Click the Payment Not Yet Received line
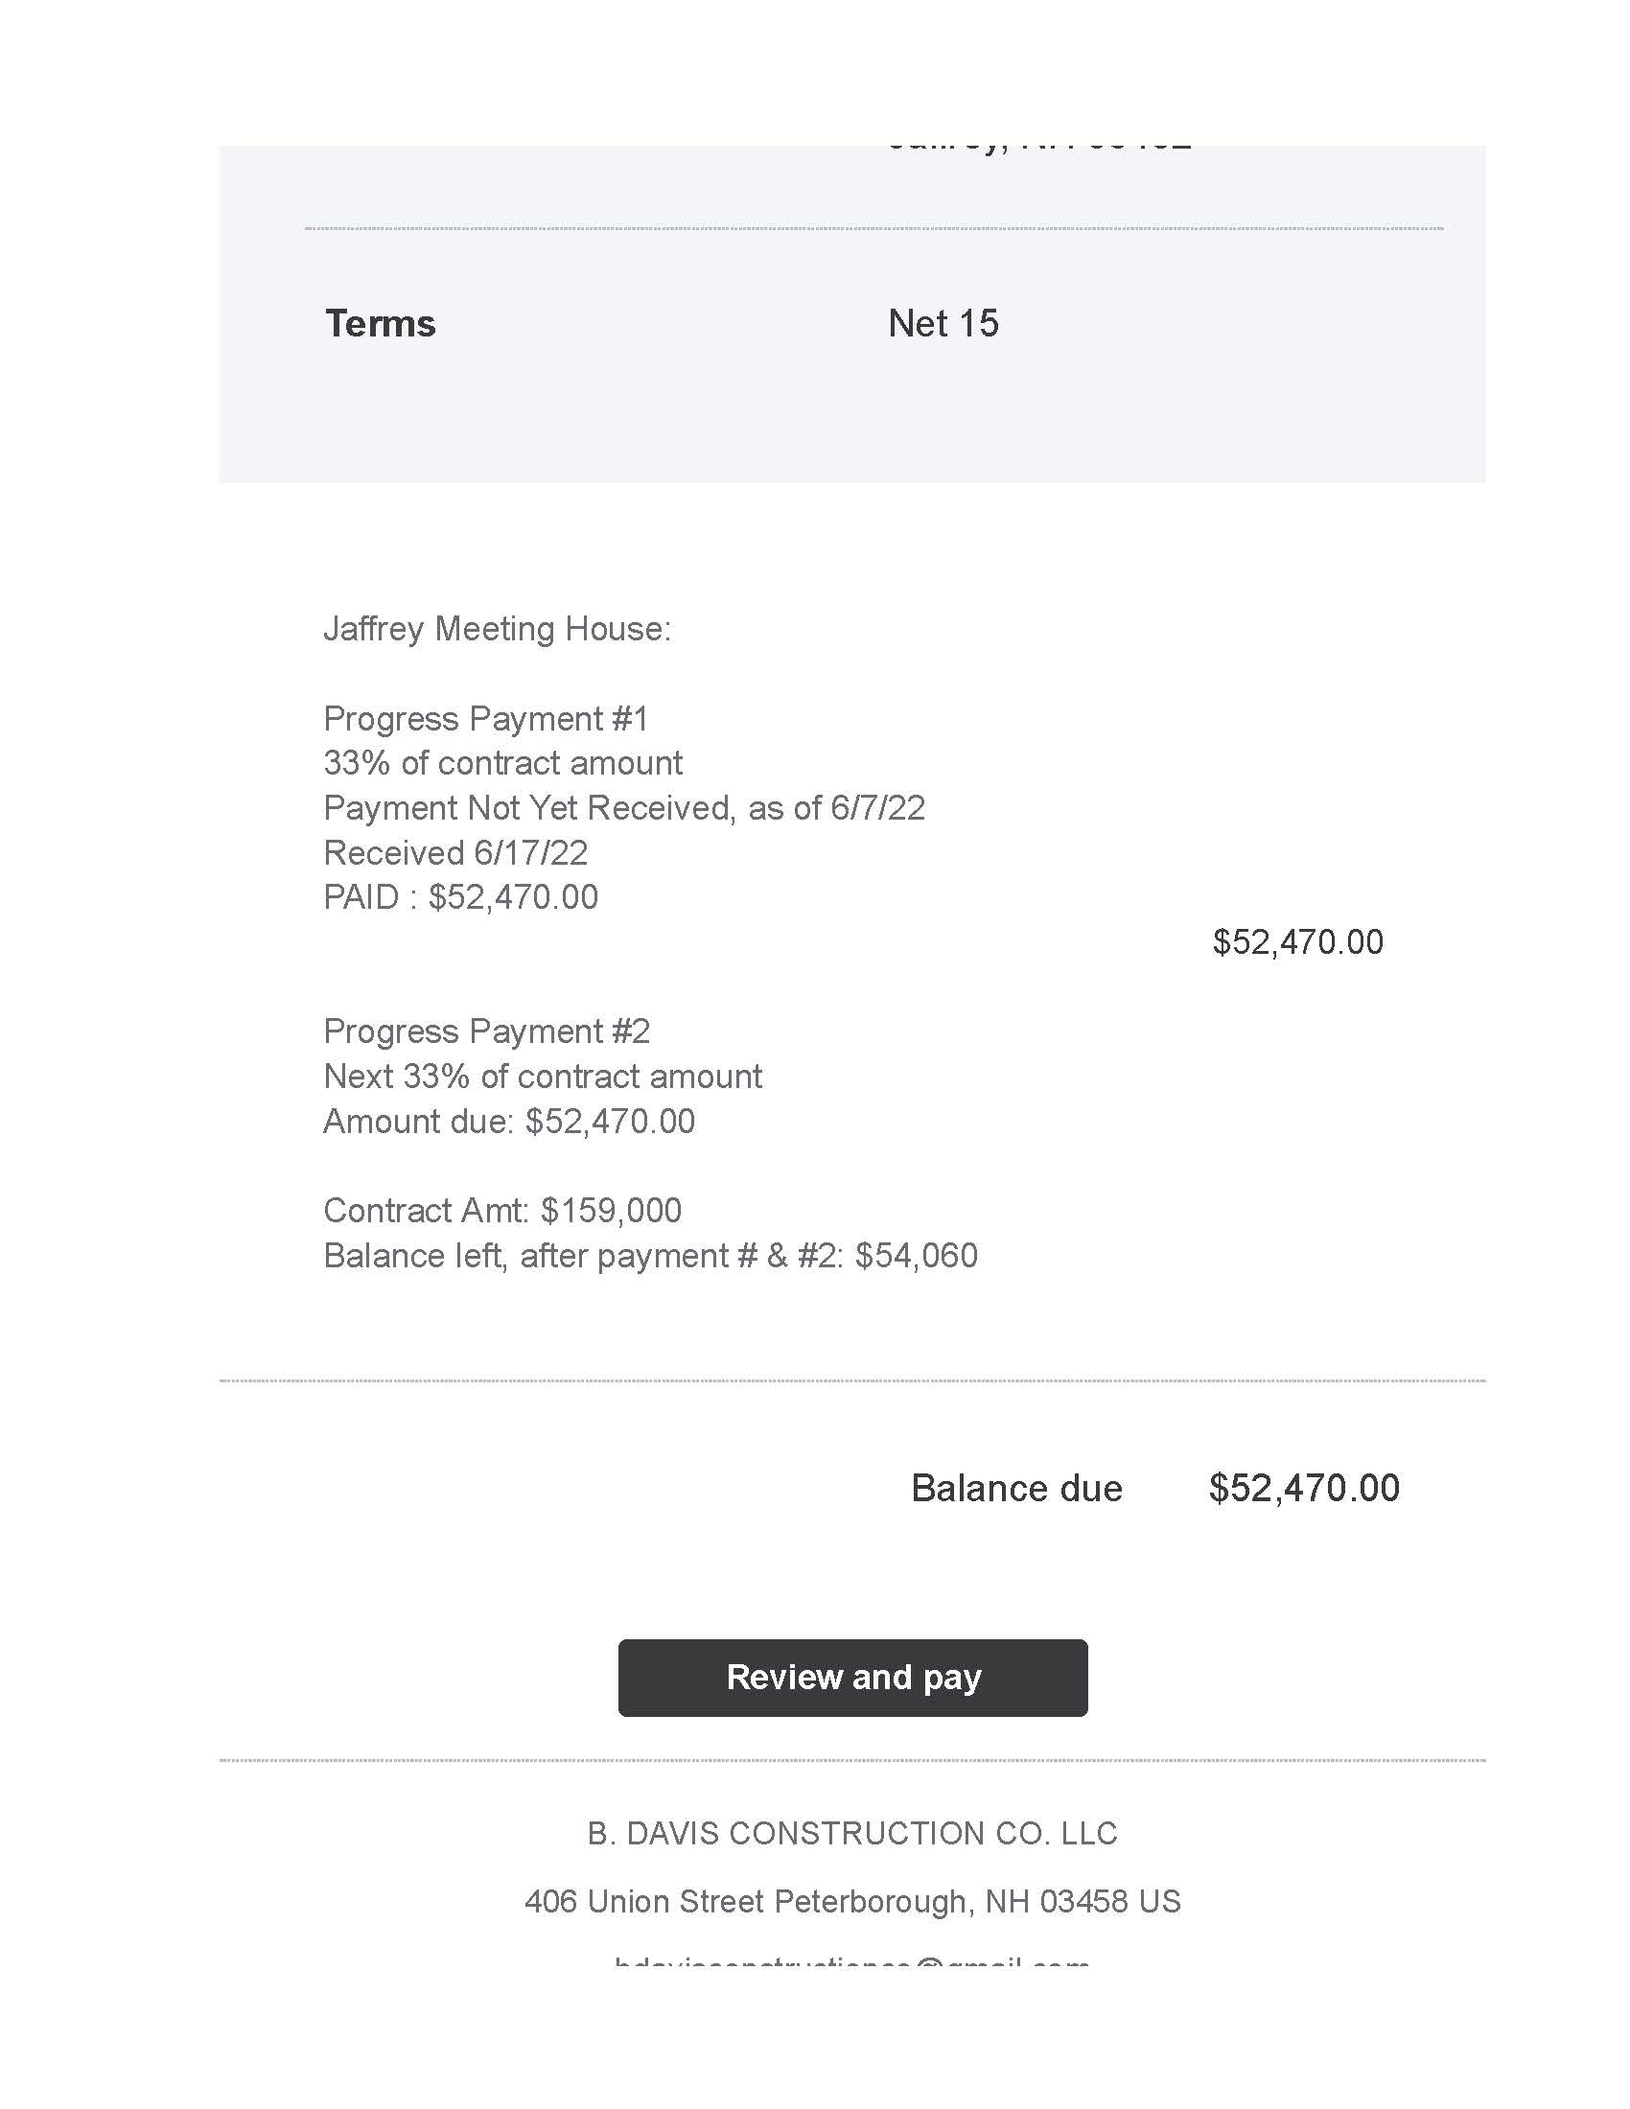The image size is (1630, 2109). [624, 807]
